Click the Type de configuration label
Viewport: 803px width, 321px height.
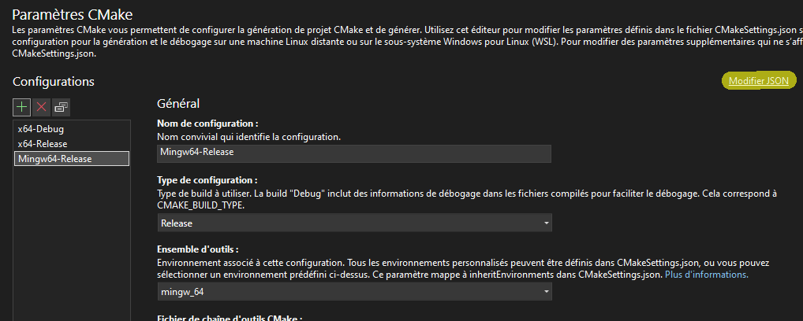click(x=207, y=180)
